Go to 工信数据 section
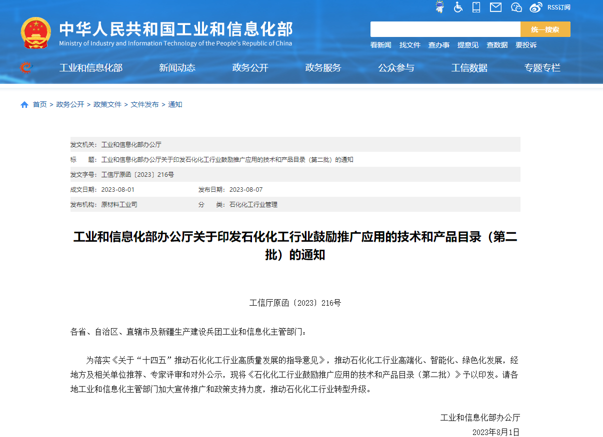This screenshot has width=603, height=437. click(x=469, y=68)
